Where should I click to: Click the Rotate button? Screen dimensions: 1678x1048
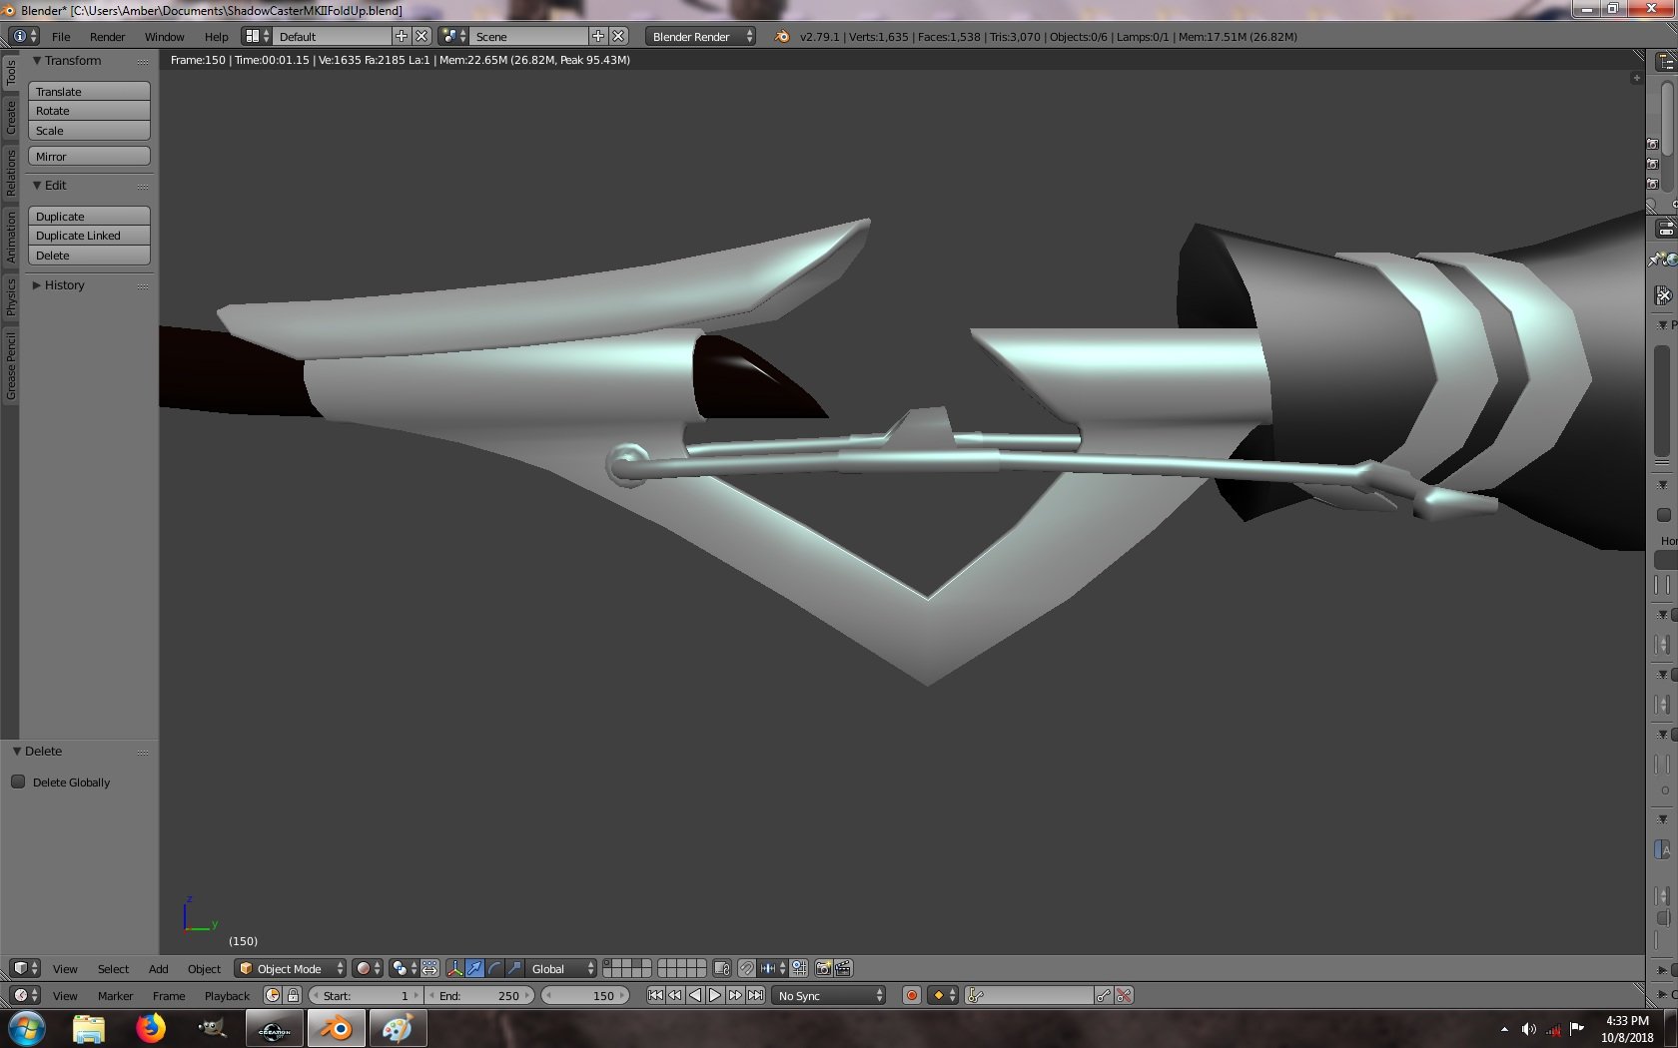pos(89,111)
